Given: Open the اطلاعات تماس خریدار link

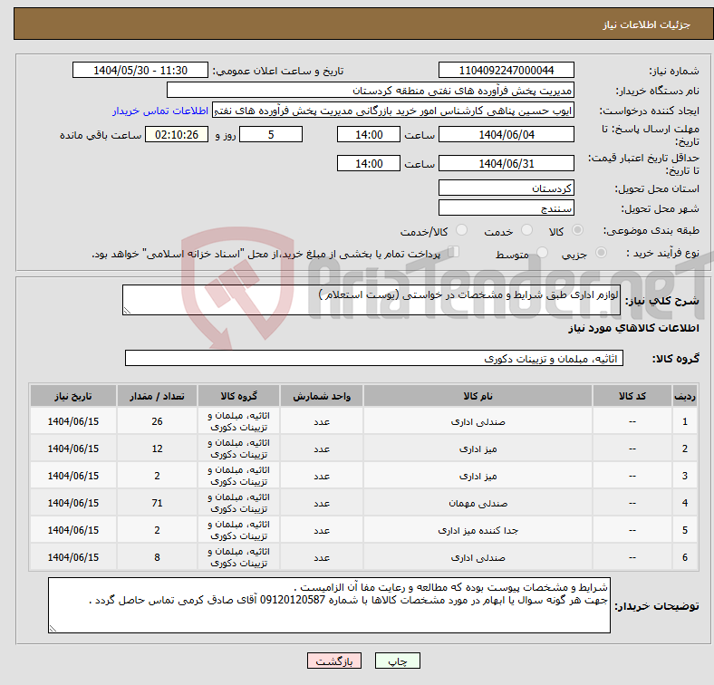Looking at the screenshot, I should coord(160,111).
